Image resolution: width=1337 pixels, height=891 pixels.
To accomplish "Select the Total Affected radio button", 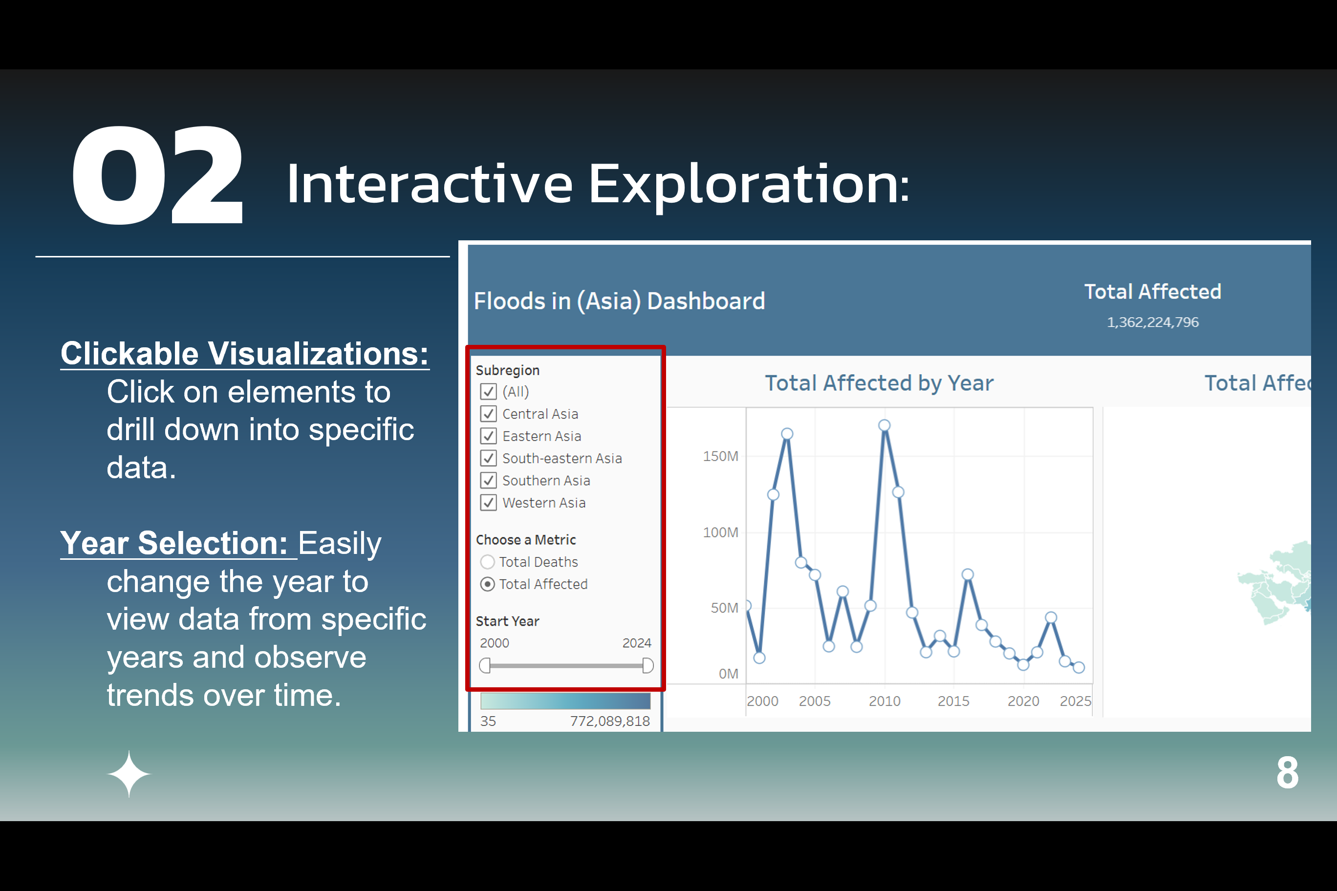I will pos(487,584).
